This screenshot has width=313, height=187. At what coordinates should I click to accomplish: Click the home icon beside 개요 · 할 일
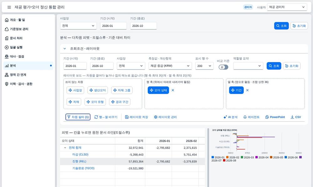(7, 20)
